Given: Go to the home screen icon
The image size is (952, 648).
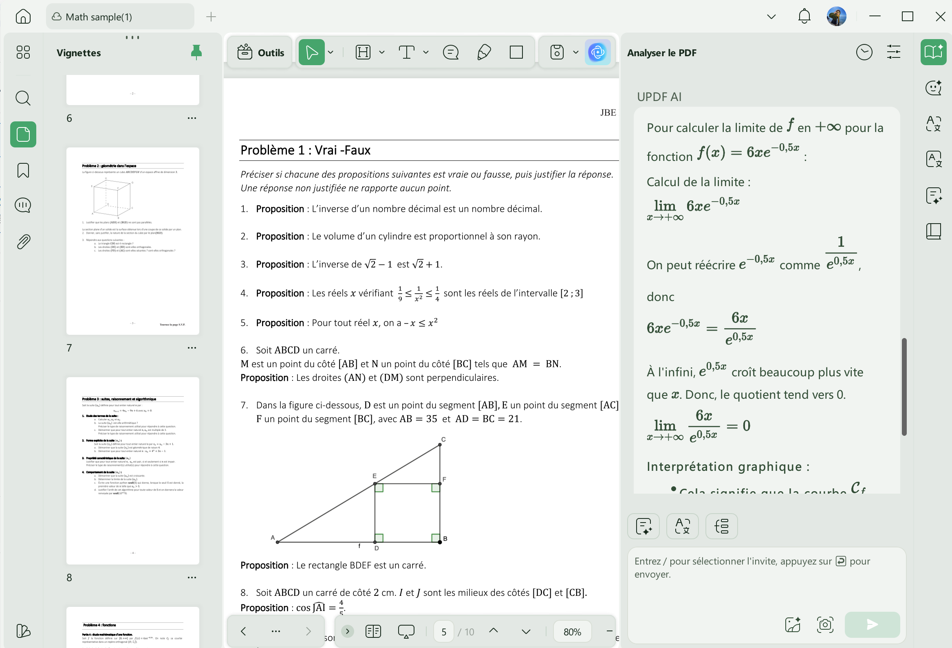Looking at the screenshot, I should pyautogui.click(x=23, y=17).
